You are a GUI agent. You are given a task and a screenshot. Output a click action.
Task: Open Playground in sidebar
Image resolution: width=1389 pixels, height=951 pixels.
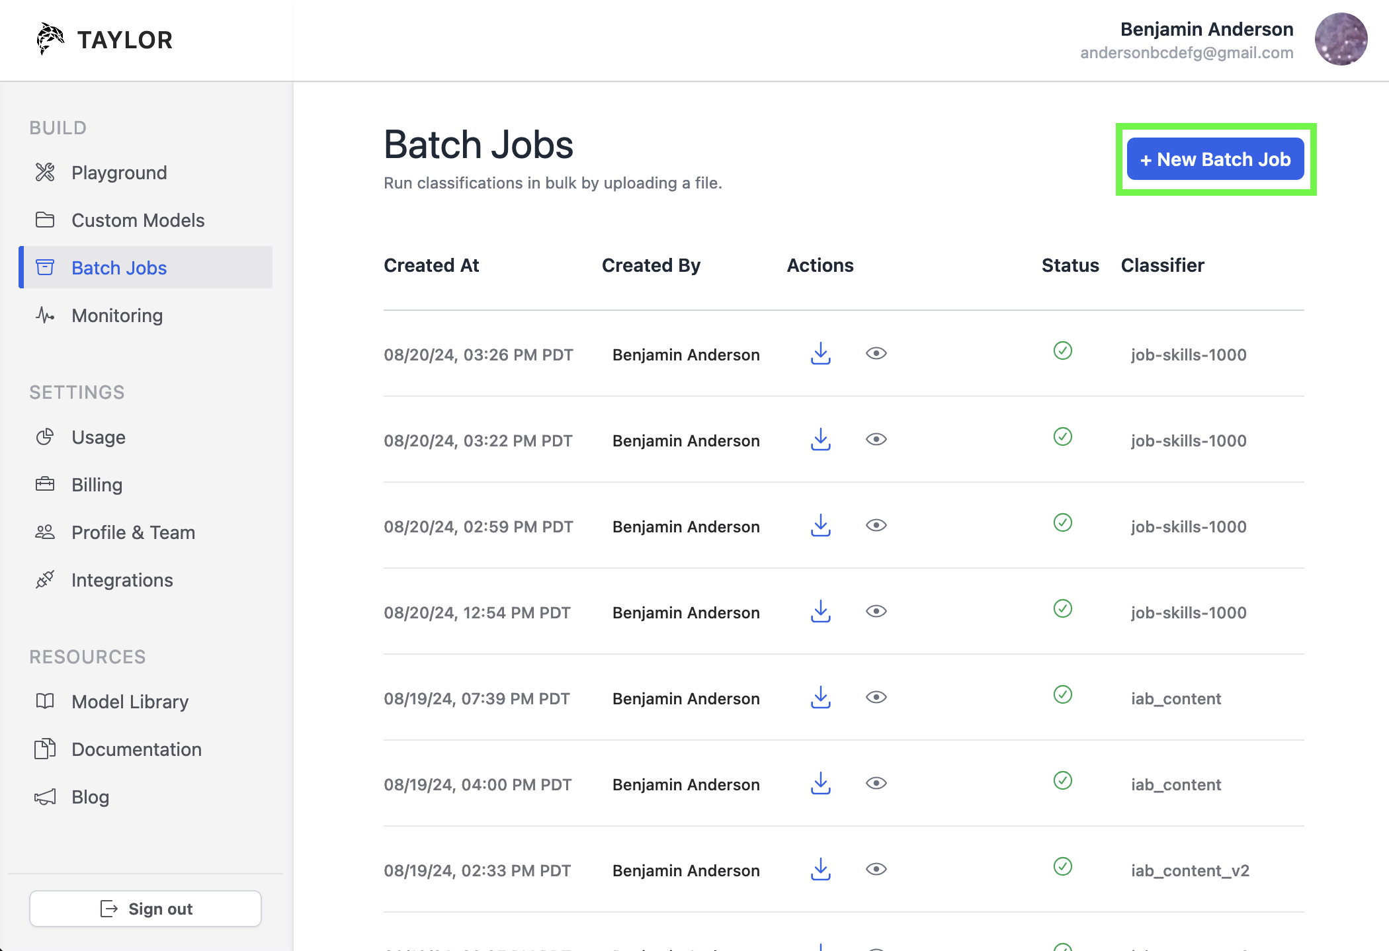coord(146,172)
